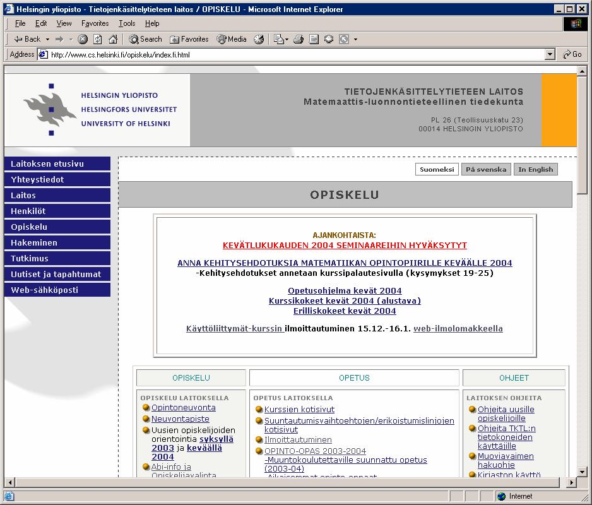Open the Forward history dropdown arrow

click(71, 39)
